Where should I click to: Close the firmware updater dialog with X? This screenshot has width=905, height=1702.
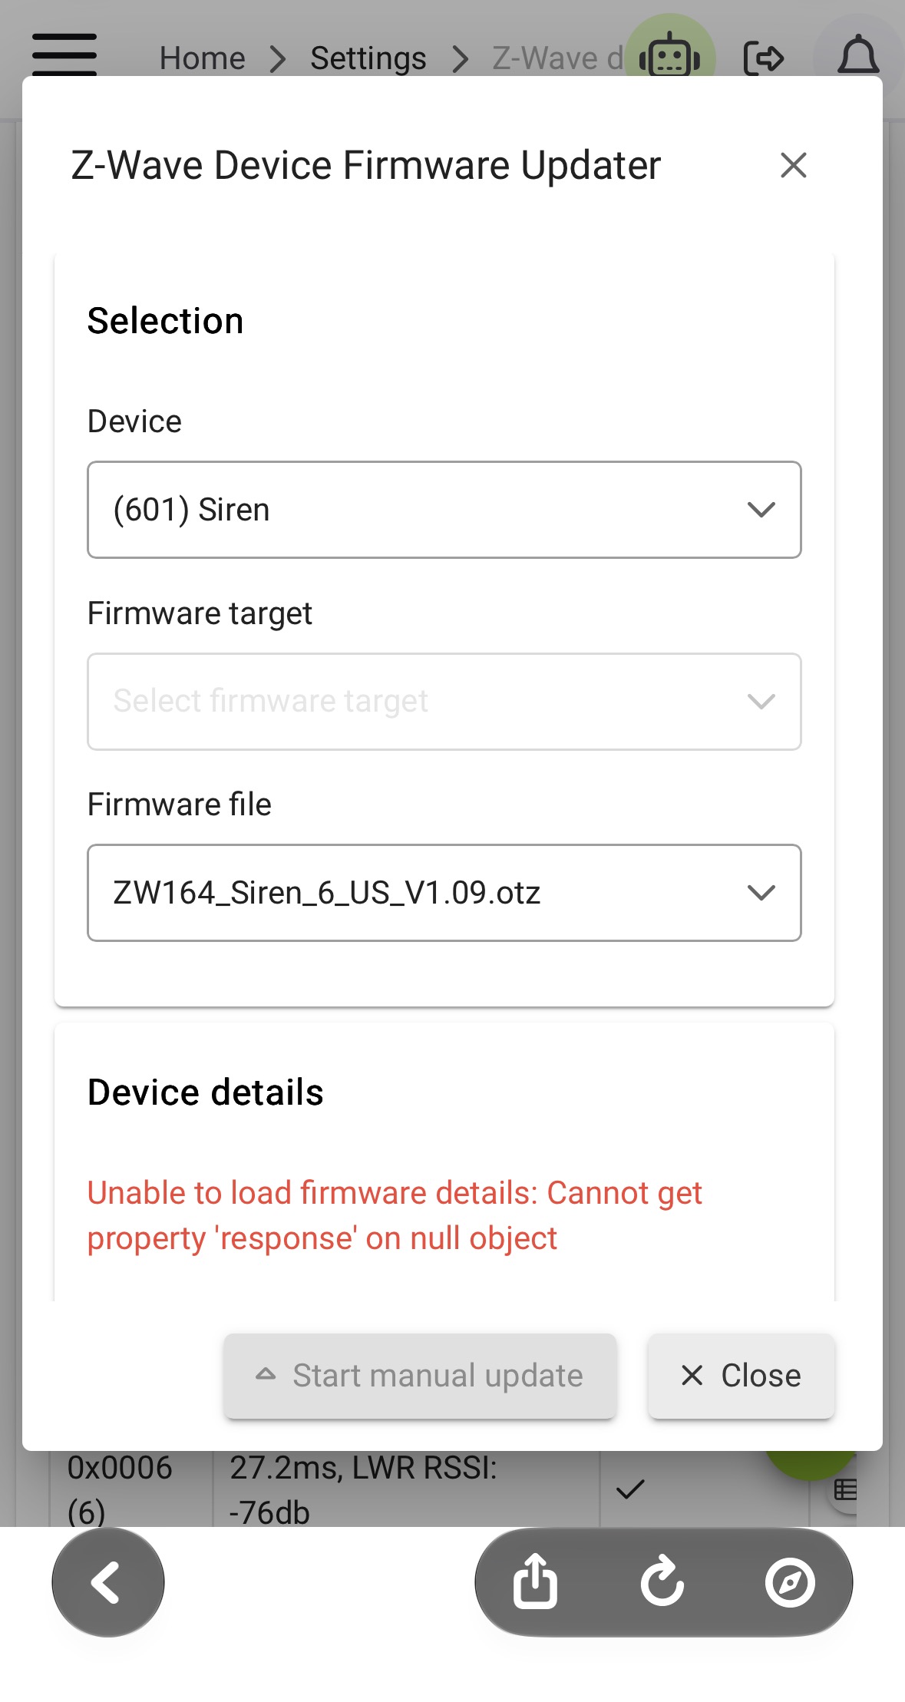pos(793,165)
